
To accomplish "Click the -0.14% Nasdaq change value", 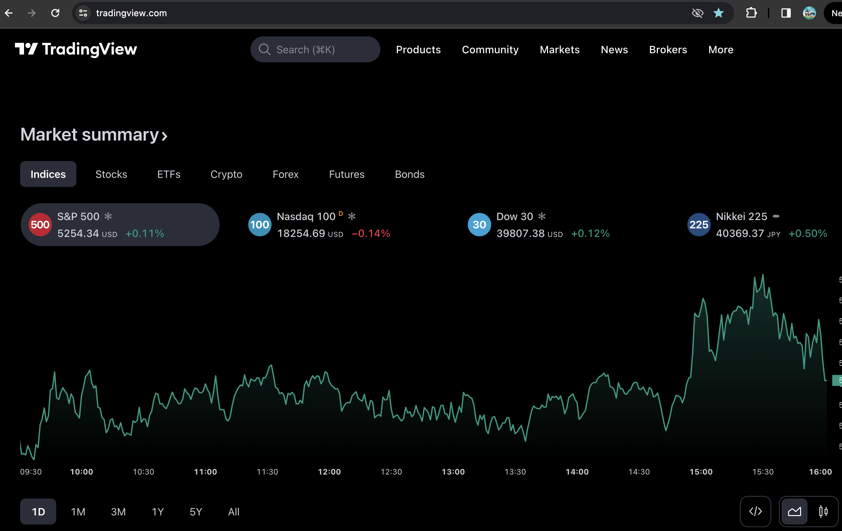I will [371, 233].
